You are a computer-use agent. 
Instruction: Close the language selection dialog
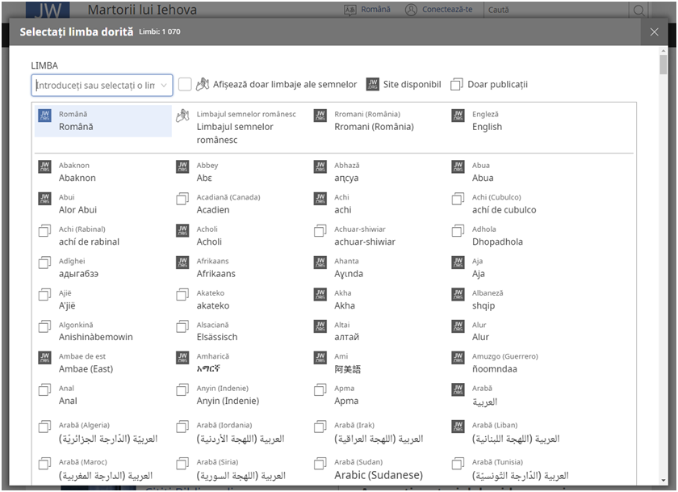coord(655,32)
